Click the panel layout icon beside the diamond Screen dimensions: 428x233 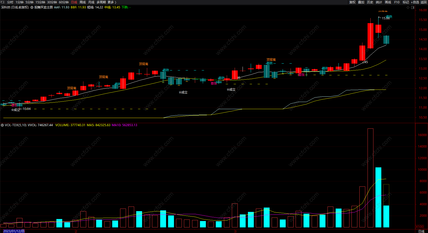[413, 8]
